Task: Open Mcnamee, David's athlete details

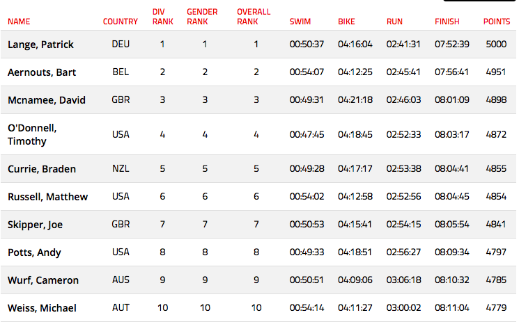Action: pyautogui.click(x=47, y=100)
